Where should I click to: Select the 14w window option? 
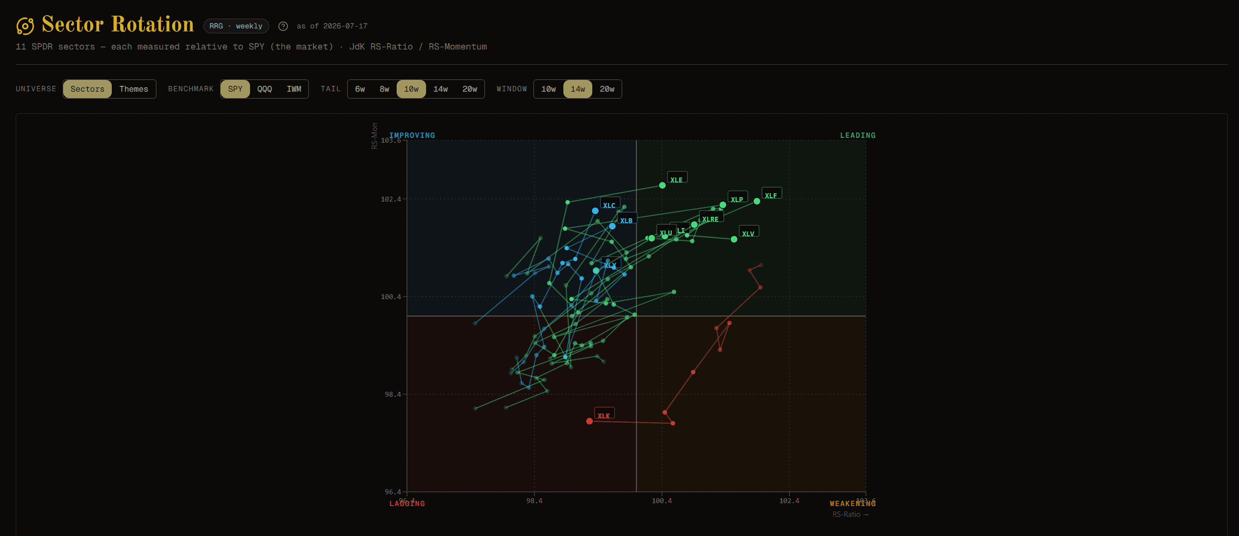click(578, 89)
